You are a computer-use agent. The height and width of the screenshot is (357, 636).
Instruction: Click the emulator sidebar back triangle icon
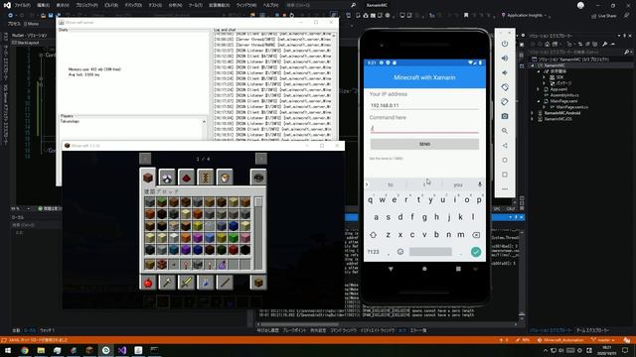(505, 146)
